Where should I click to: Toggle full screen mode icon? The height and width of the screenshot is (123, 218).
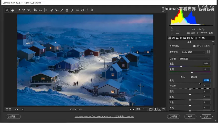[163, 10]
